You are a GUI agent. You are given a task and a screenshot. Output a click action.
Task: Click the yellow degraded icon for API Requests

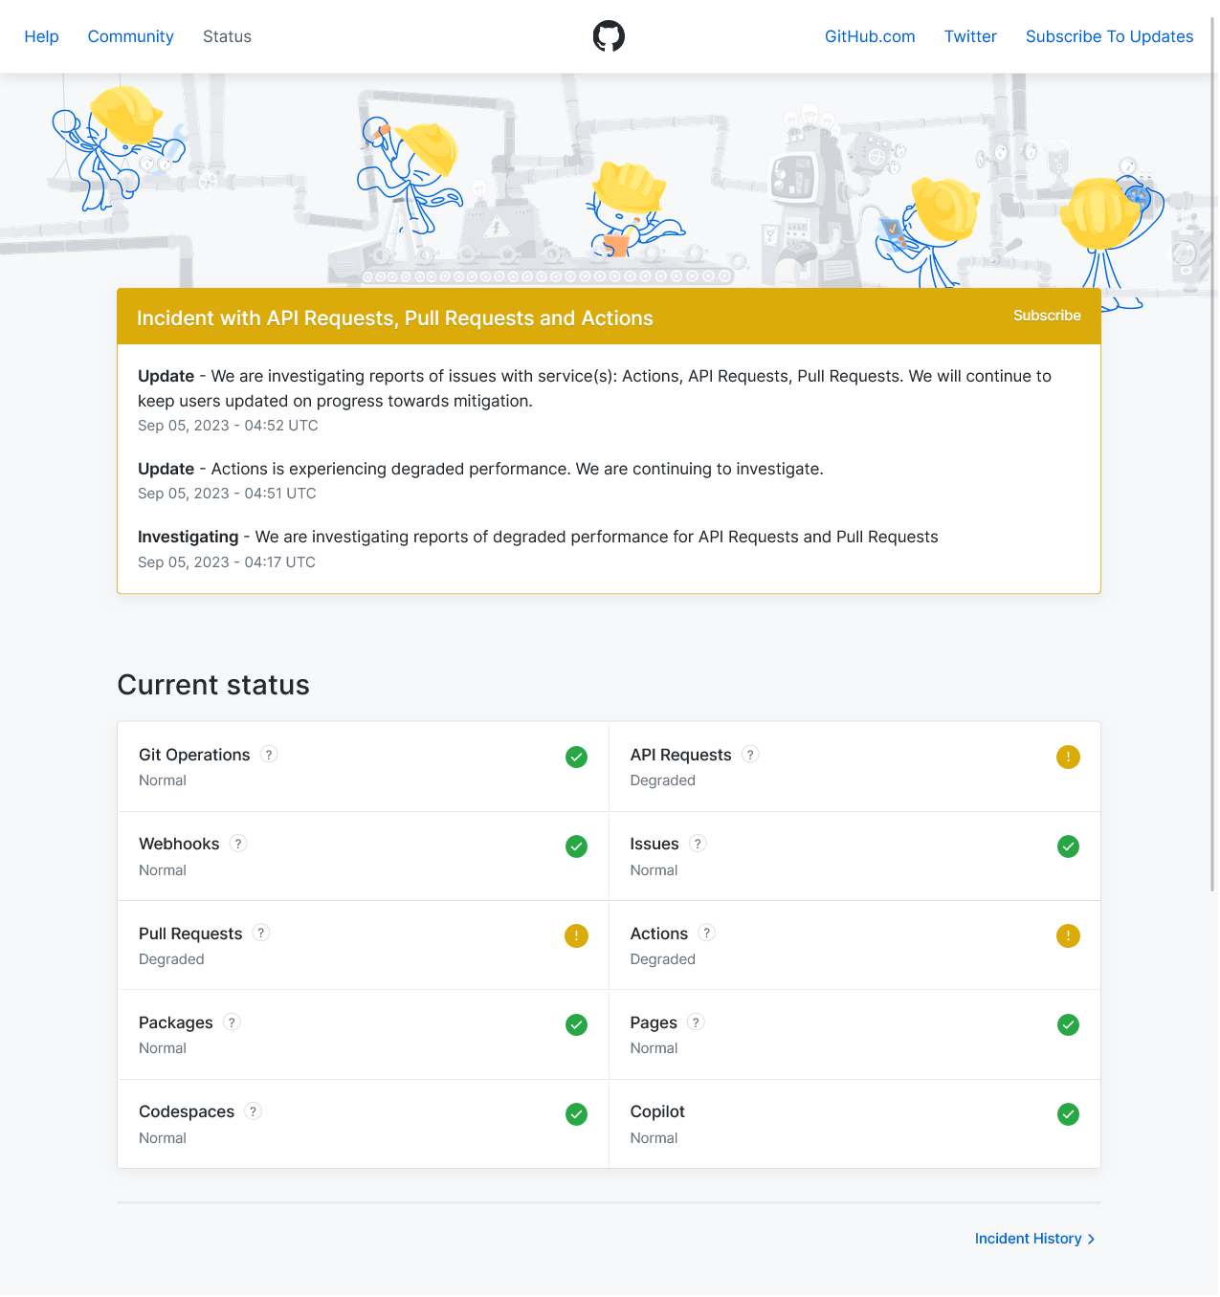pos(1068,757)
